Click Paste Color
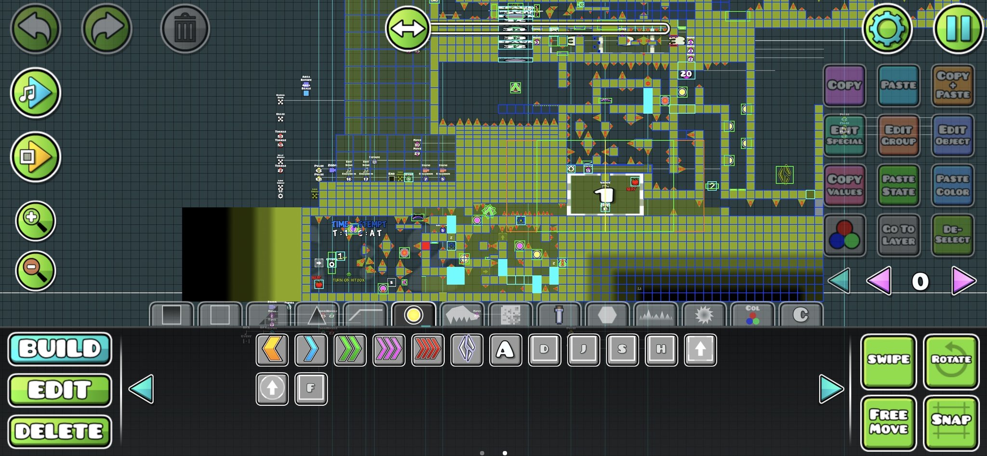 tap(953, 185)
